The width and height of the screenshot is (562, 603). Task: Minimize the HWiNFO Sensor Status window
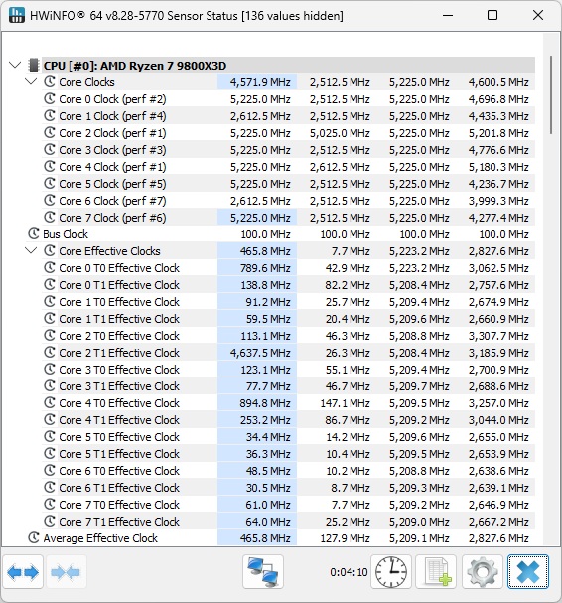click(x=448, y=15)
